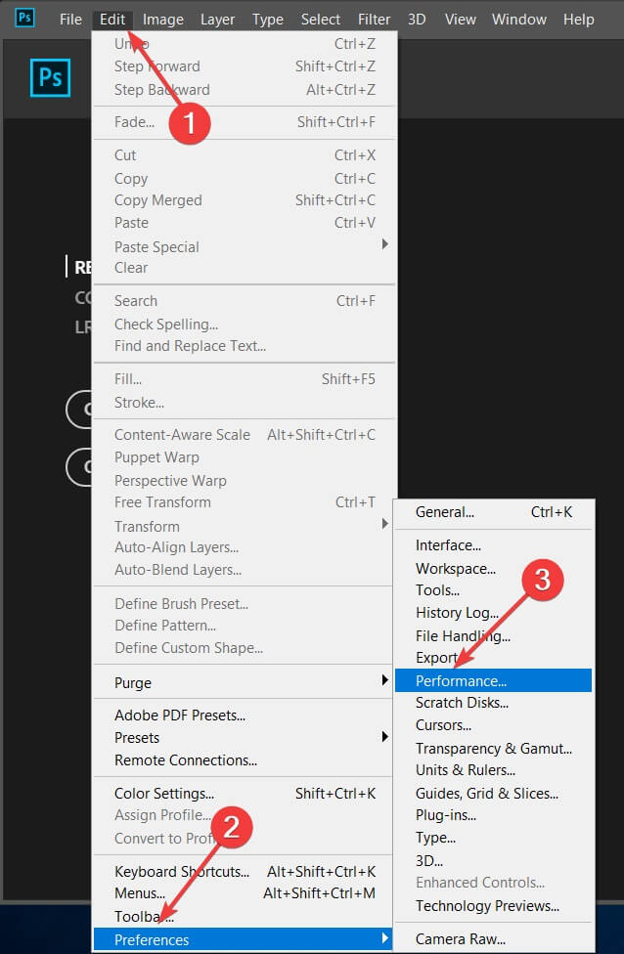Open the Layer menu

[x=217, y=20]
